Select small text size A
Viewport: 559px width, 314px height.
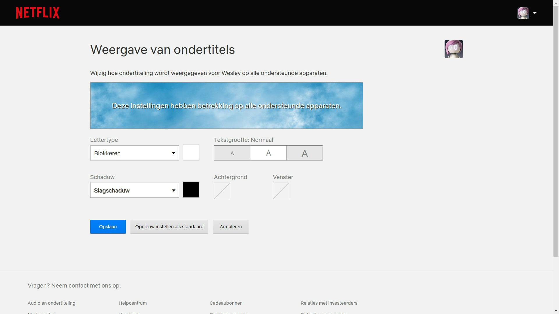coord(232,153)
